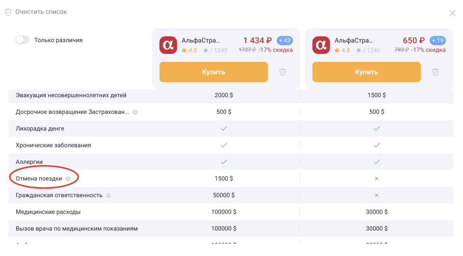Click red cross in Отмена поездки row

tap(377, 179)
